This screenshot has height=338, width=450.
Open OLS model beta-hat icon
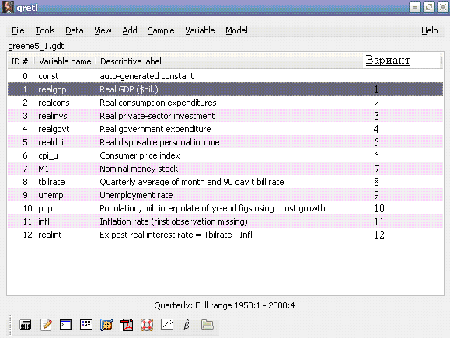click(187, 325)
